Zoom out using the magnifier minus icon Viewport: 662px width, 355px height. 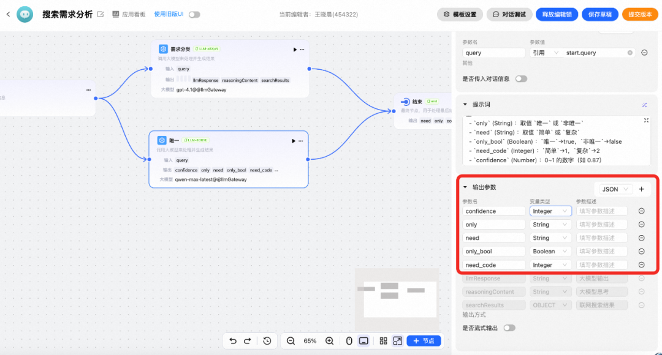[x=290, y=341]
